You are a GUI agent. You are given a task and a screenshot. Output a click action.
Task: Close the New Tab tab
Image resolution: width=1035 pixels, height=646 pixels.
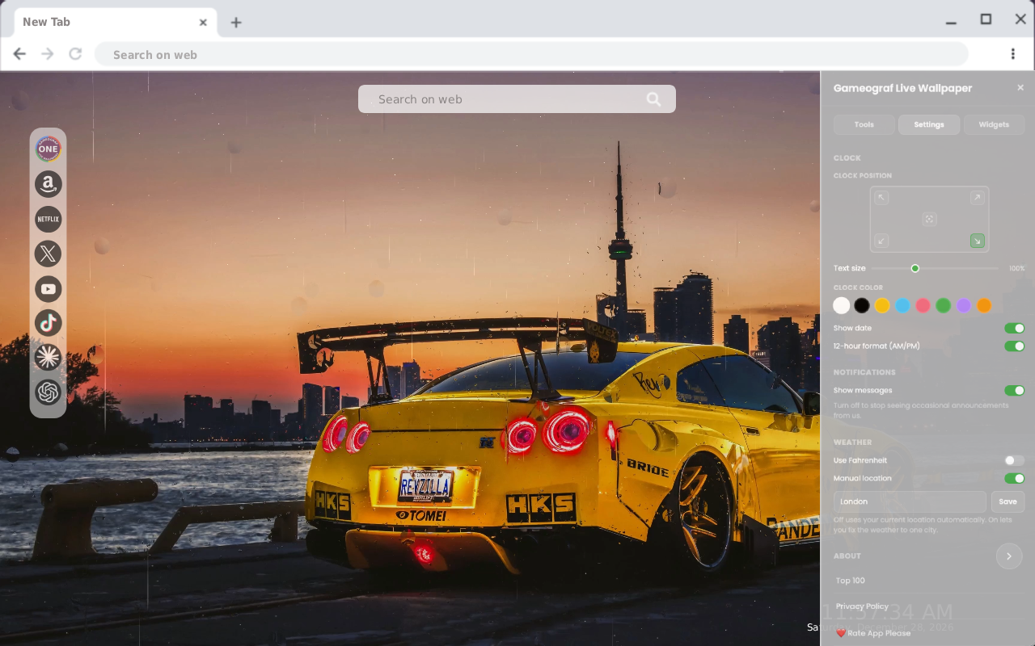point(203,22)
